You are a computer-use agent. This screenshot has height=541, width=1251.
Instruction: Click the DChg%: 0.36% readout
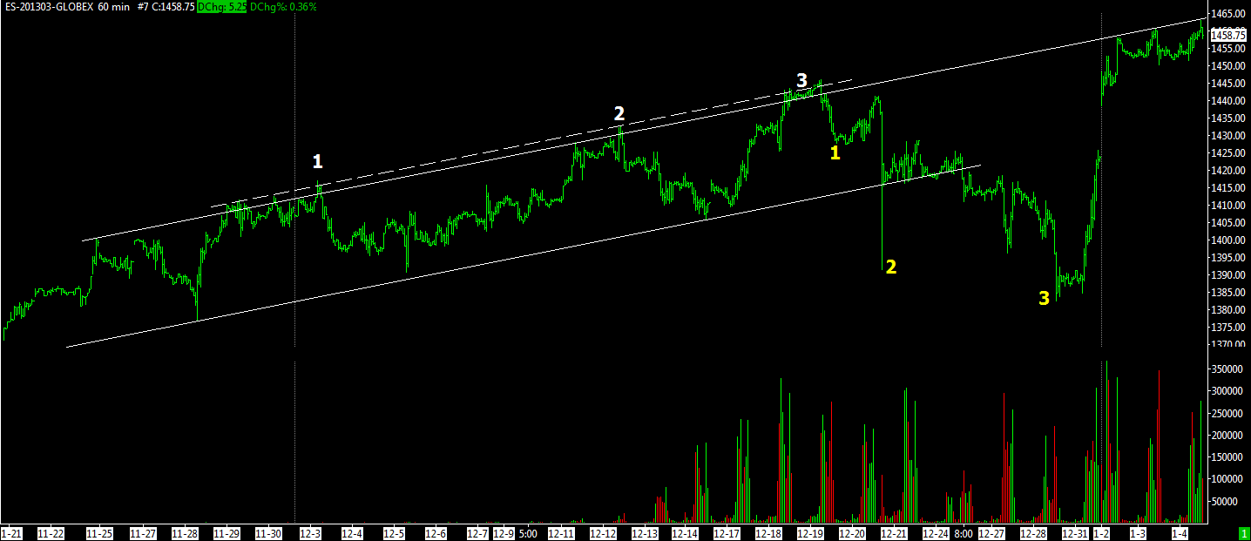[283, 7]
